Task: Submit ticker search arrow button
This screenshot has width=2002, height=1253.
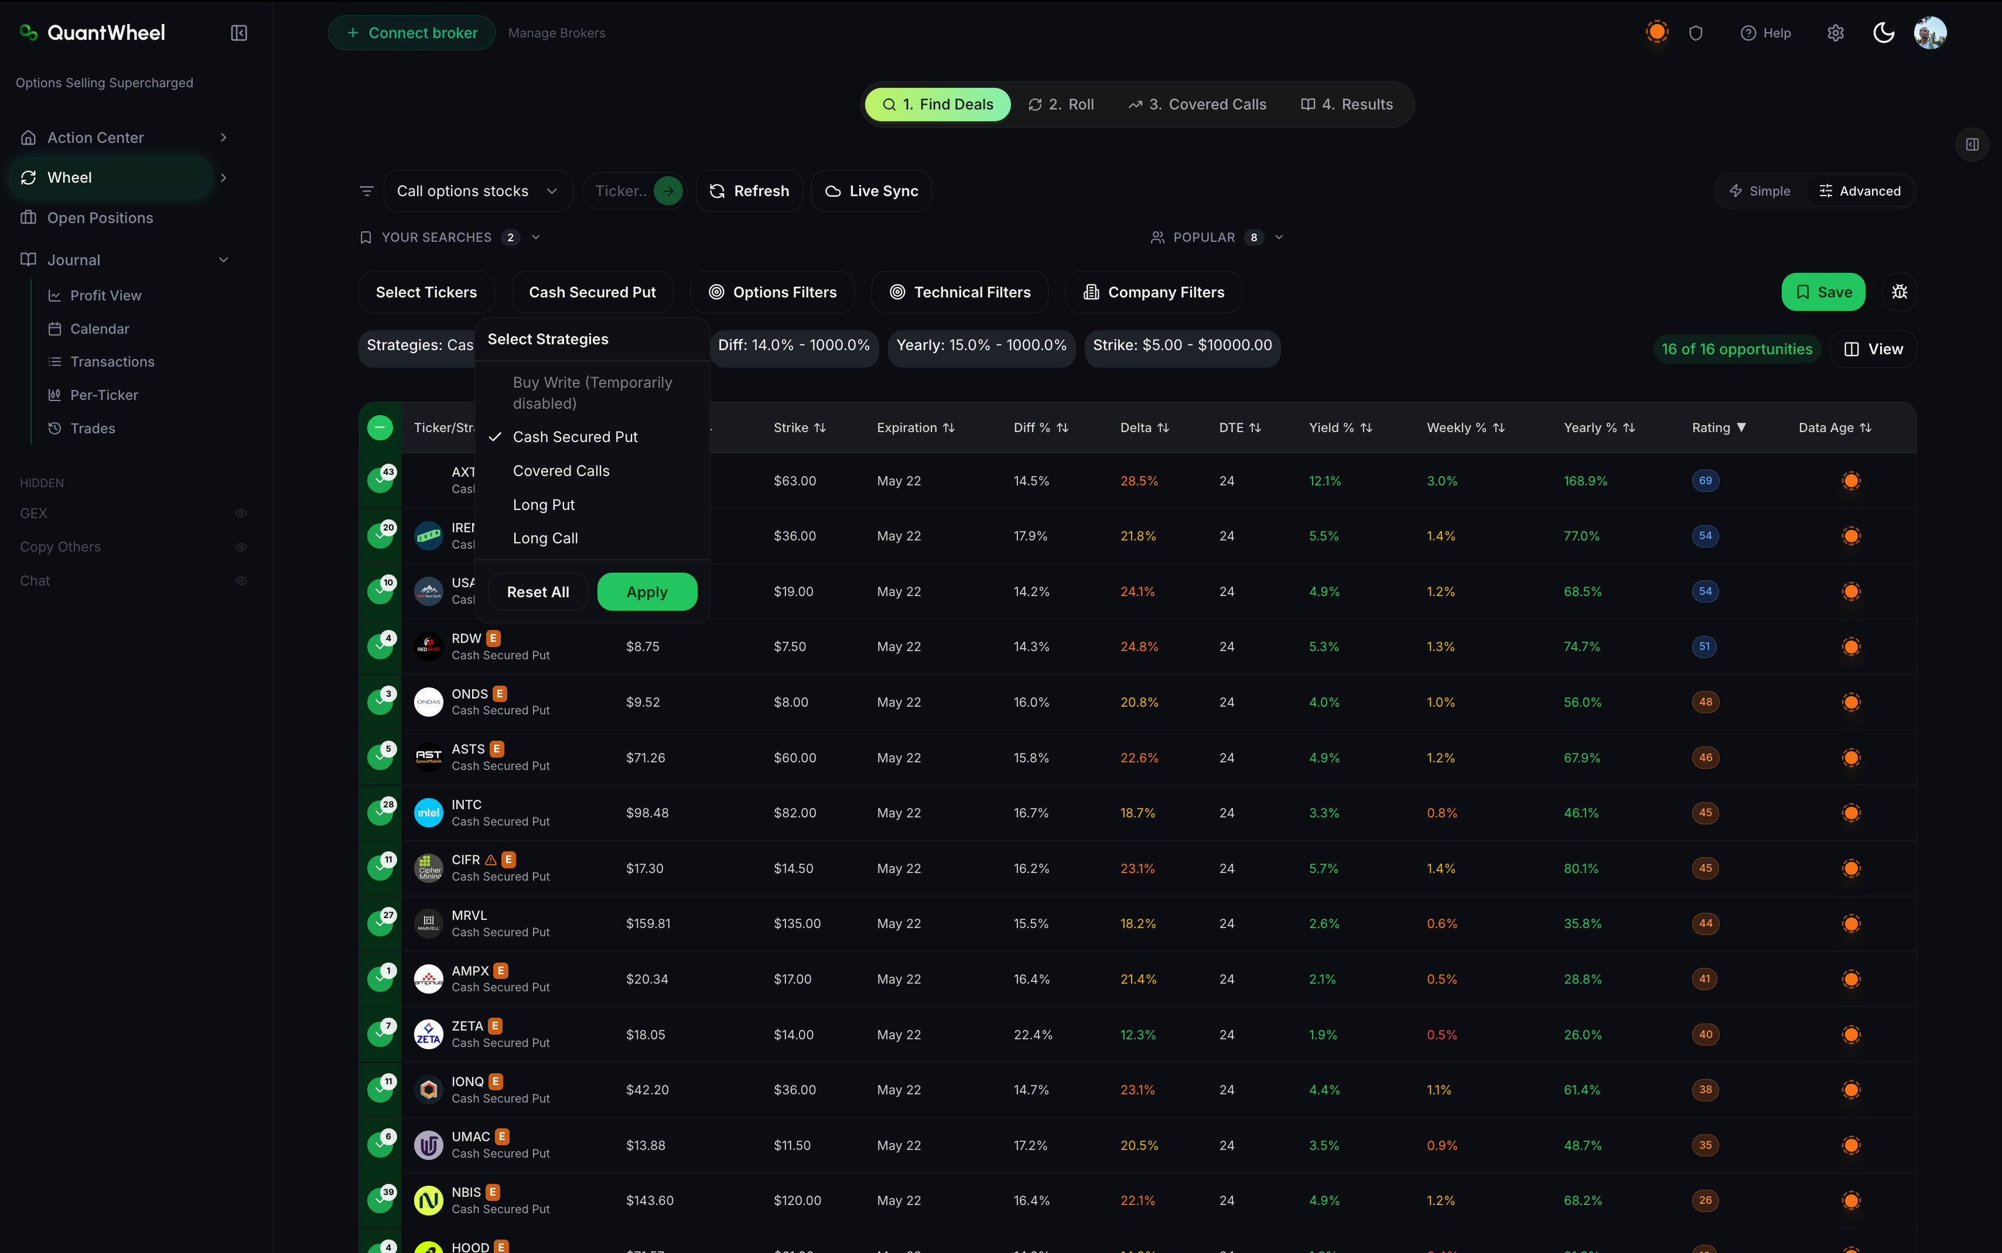Action: (x=668, y=191)
